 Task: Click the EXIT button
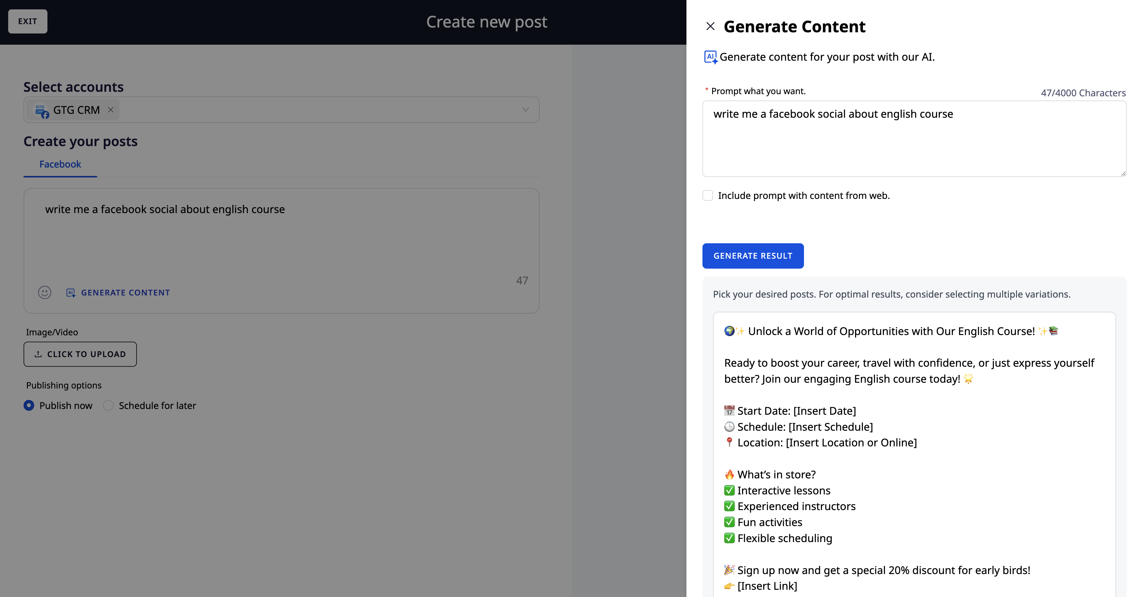(x=27, y=21)
